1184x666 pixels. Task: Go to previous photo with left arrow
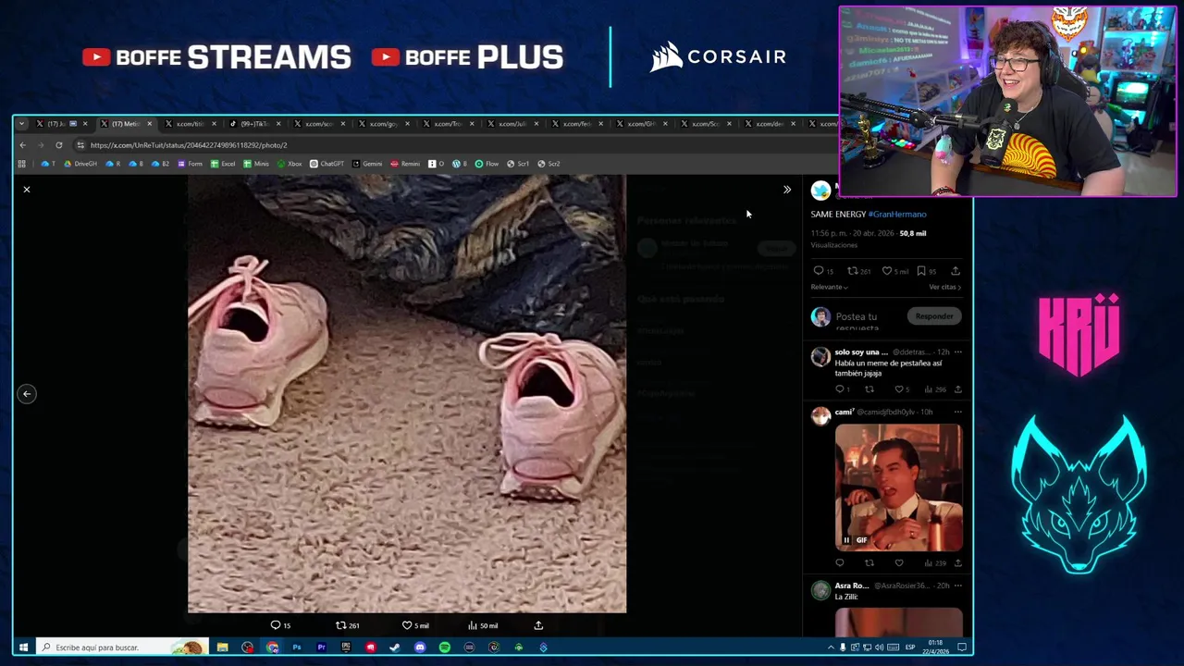[27, 394]
